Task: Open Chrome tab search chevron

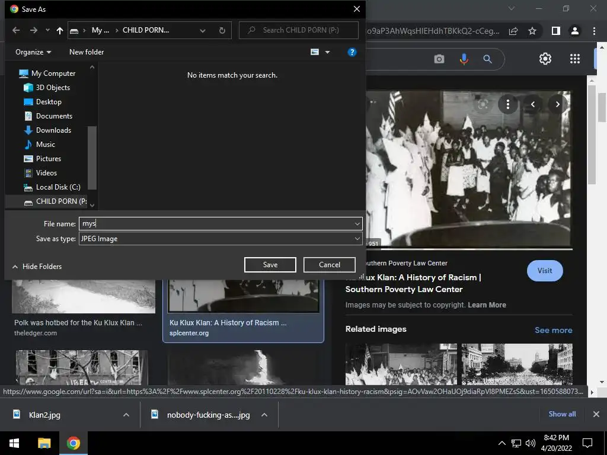Action: coord(512,8)
